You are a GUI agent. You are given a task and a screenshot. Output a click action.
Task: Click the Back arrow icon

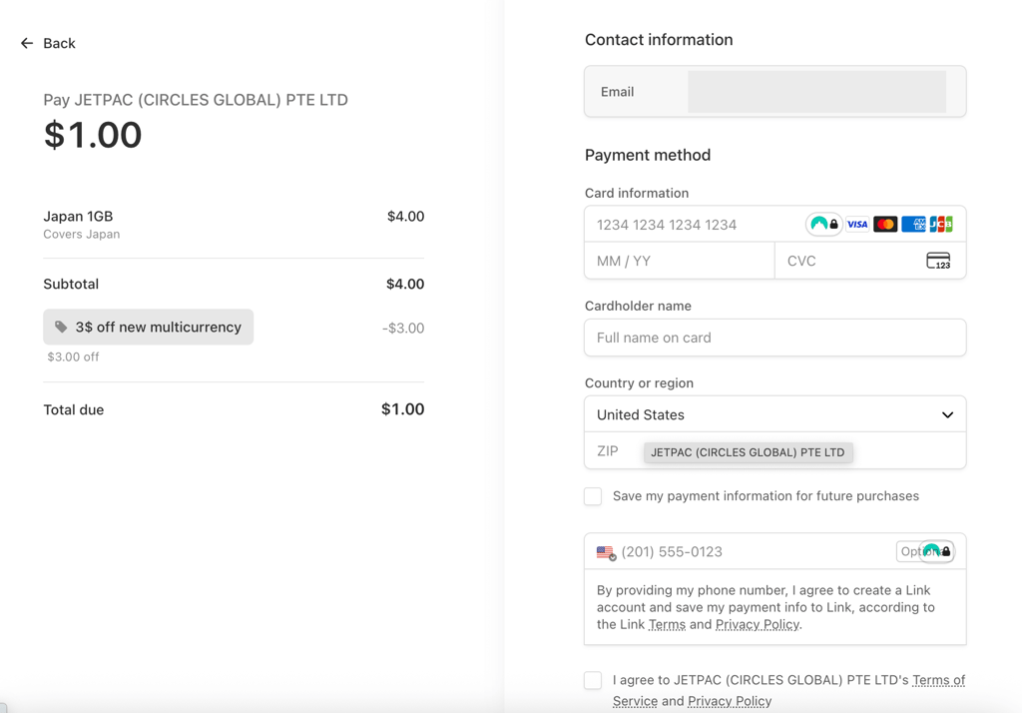click(27, 43)
